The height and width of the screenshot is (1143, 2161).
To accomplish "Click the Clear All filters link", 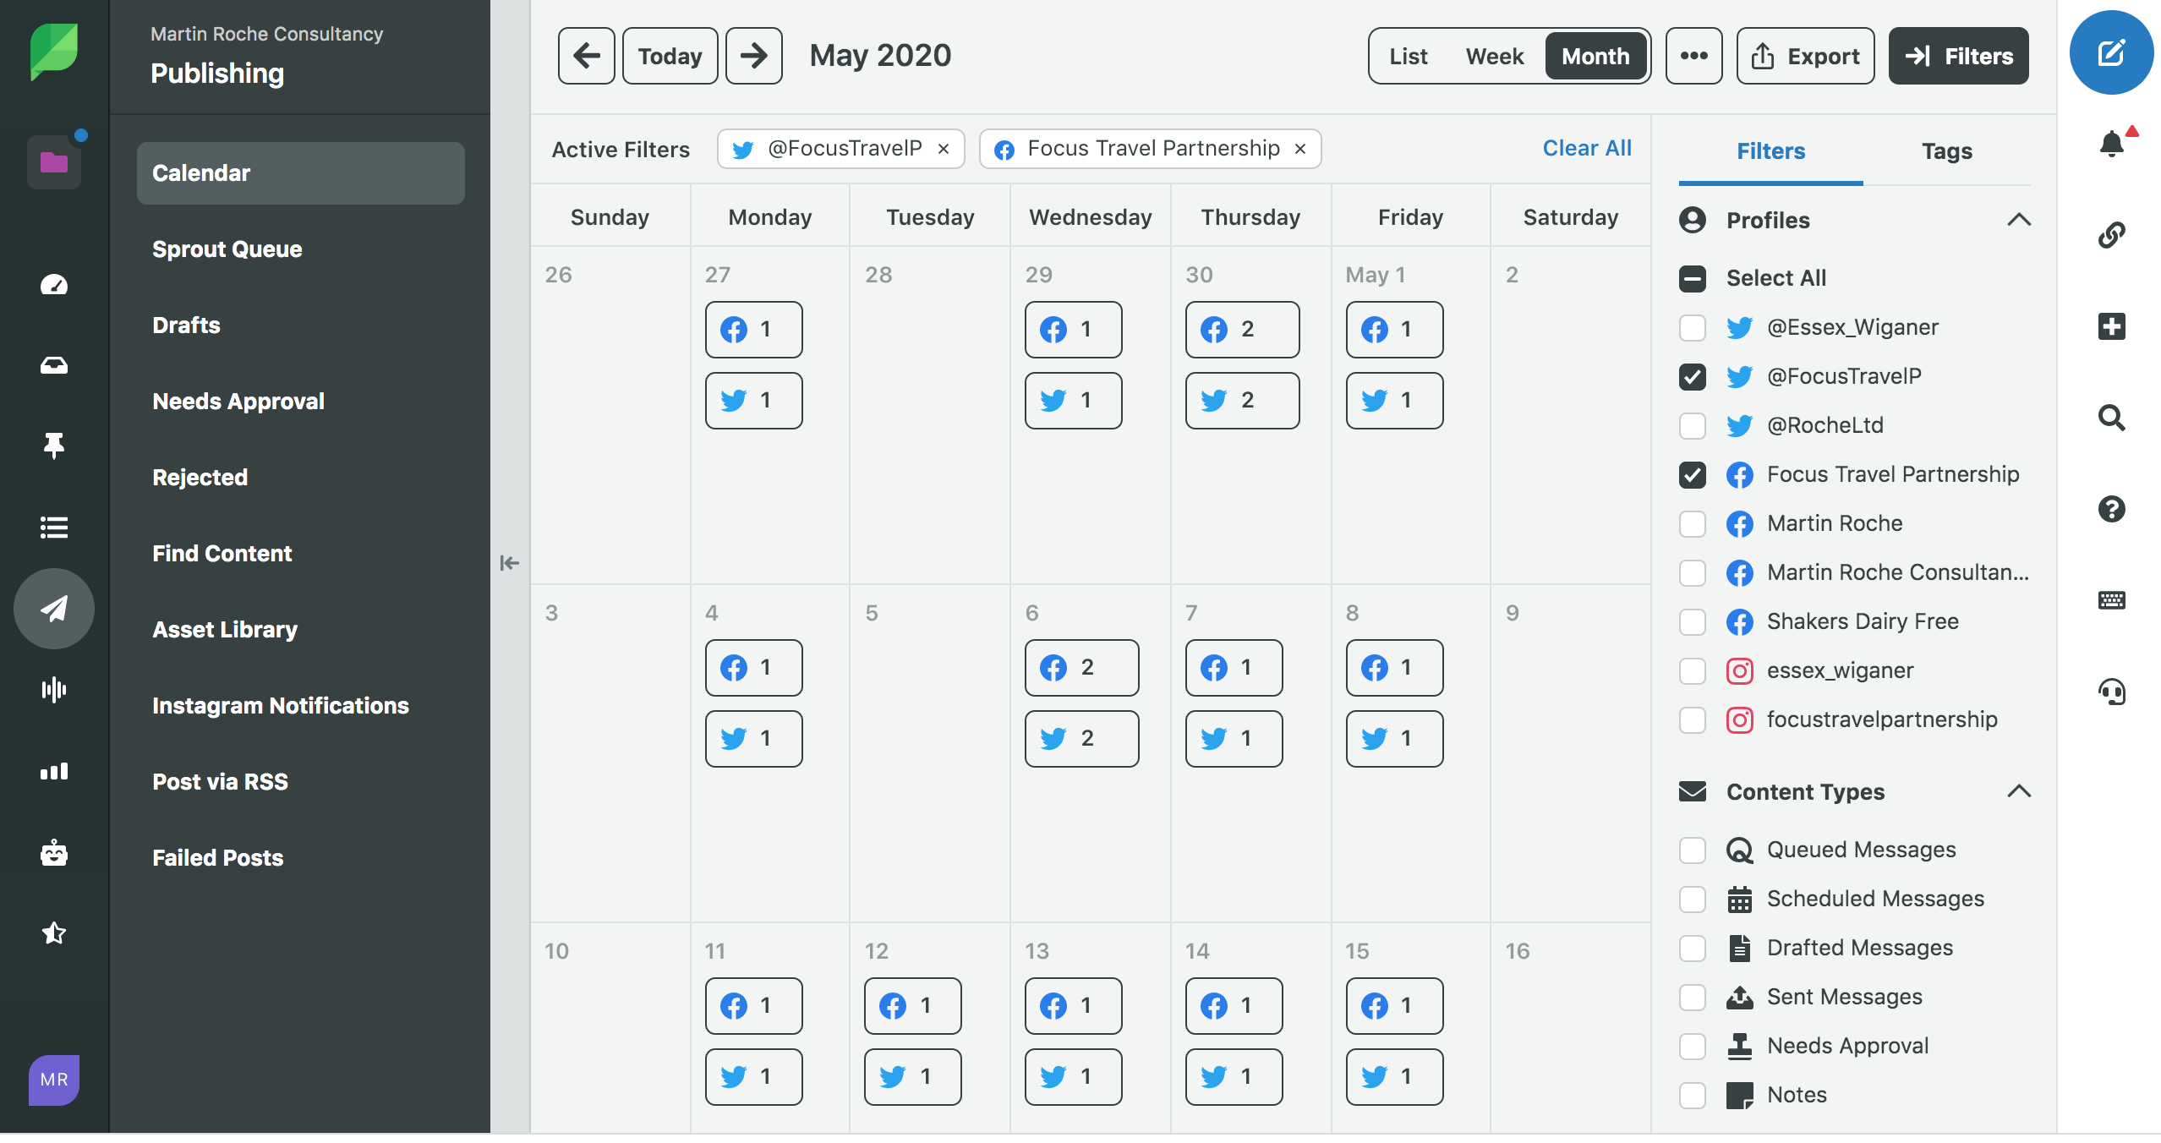I will [x=1587, y=148].
